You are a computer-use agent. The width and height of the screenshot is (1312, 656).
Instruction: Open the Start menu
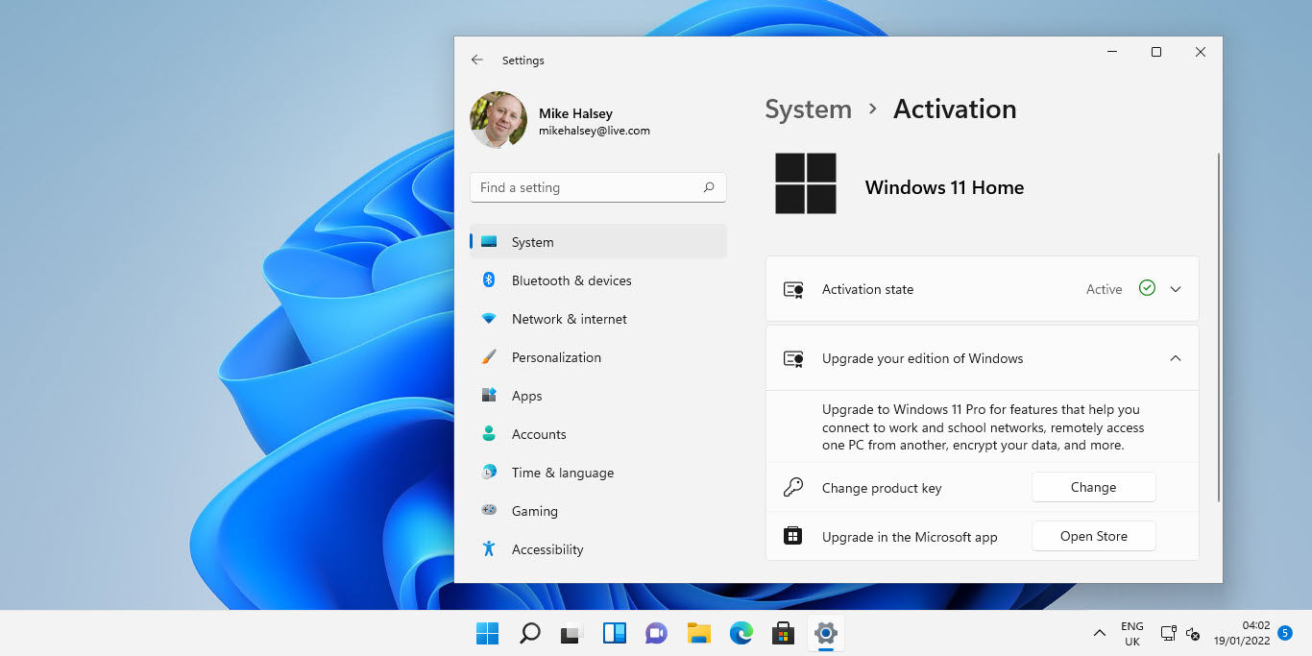[x=487, y=633]
